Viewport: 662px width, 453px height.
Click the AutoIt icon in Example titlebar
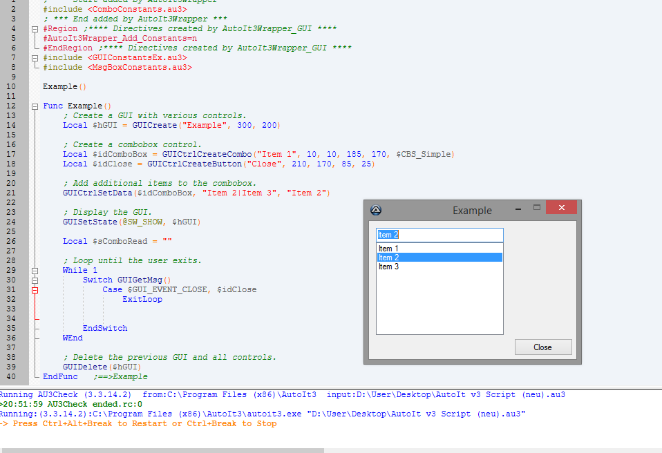(x=376, y=210)
